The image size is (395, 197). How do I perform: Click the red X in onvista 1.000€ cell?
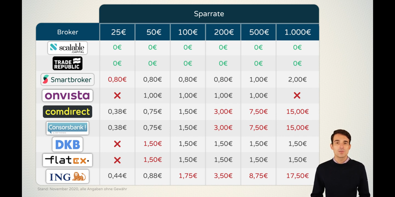tap(297, 96)
